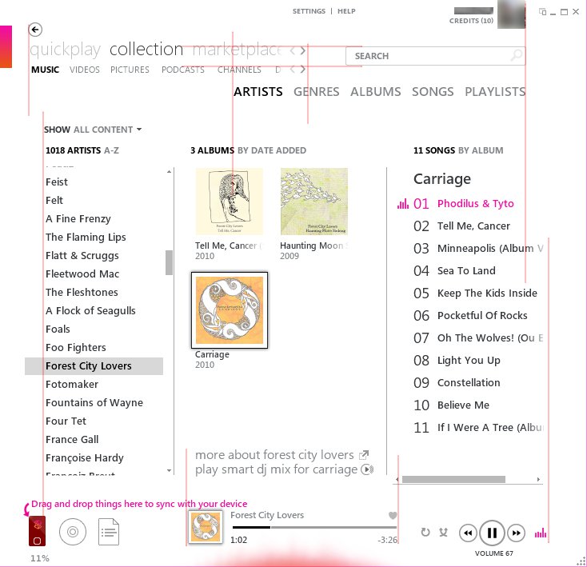
Task: Select the Tell Me, Cancer album cover
Action: [x=229, y=202]
